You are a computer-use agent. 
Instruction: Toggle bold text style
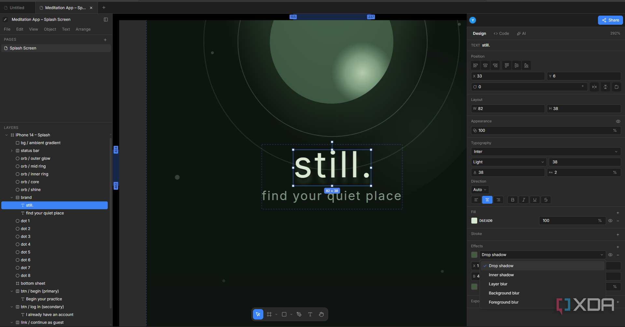[x=513, y=200]
